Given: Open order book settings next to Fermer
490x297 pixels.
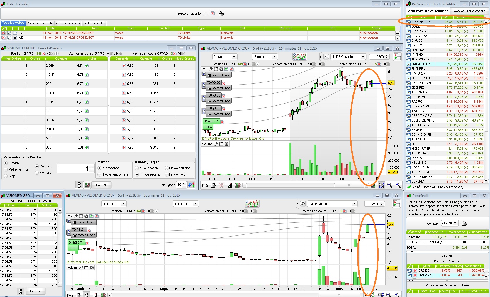Looking at the screenshot, I should coord(87,185).
